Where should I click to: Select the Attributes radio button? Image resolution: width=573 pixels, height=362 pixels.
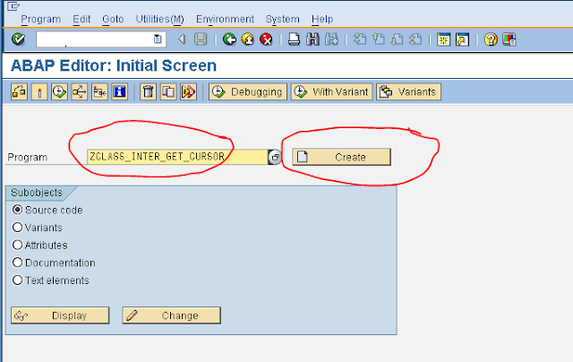(x=17, y=245)
